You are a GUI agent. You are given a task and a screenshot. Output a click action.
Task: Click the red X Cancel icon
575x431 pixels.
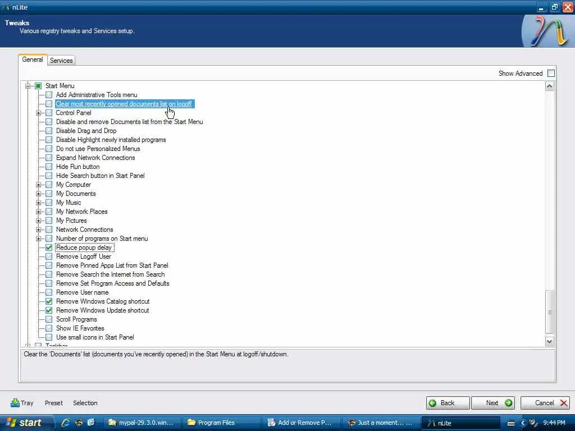(x=564, y=403)
